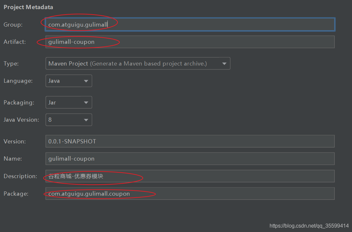Click the Packaging: label
The height and width of the screenshot is (232, 352).
click(x=19, y=103)
